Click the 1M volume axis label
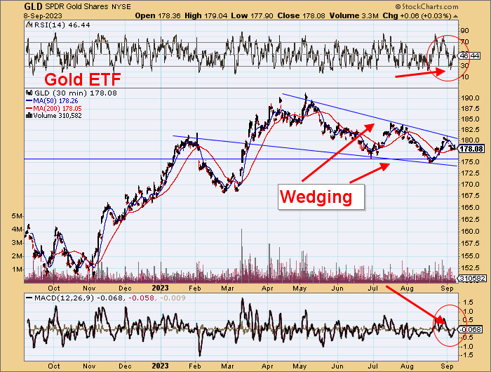This screenshot has height=372, width=491. (x=18, y=270)
